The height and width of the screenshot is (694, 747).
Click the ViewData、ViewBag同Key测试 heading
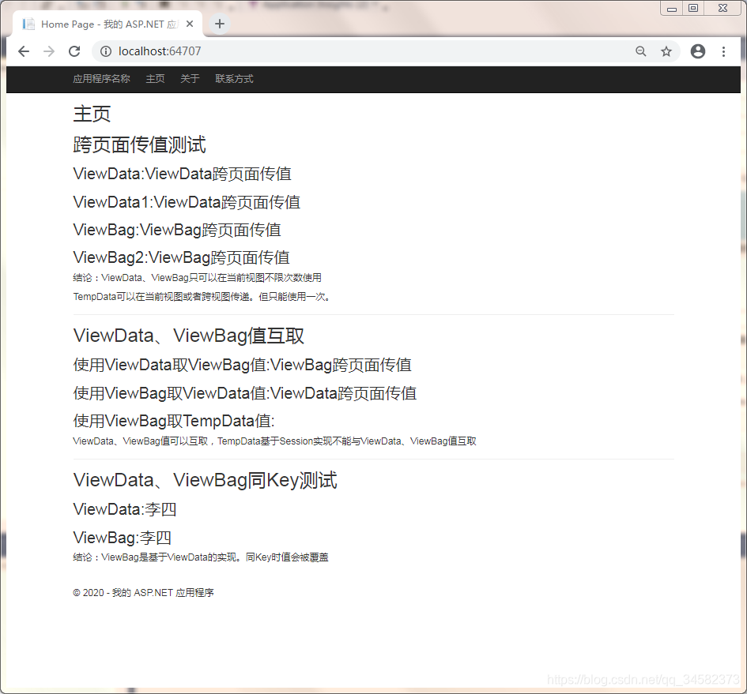(206, 480)
